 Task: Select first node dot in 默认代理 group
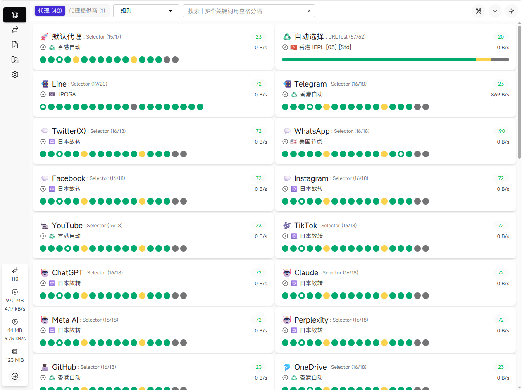coord(43,60)
